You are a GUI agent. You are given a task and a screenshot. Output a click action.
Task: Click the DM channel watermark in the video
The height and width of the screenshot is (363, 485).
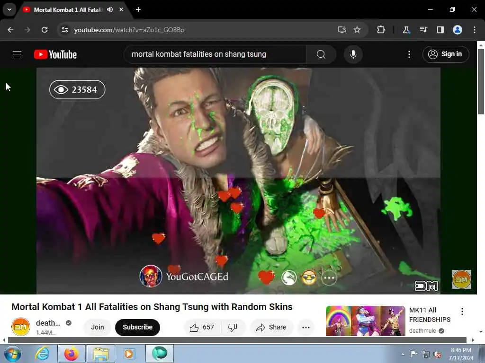(461, 279)
